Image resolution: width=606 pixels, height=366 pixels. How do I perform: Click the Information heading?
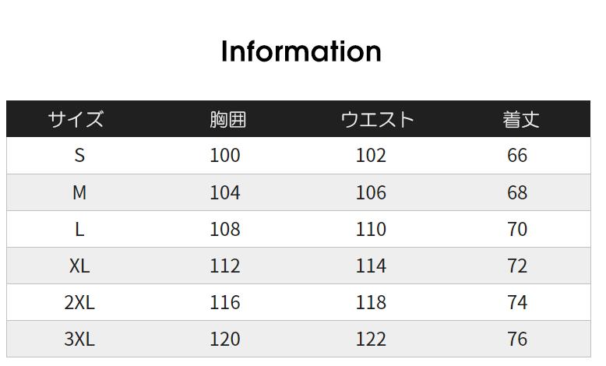click(301, 51)
